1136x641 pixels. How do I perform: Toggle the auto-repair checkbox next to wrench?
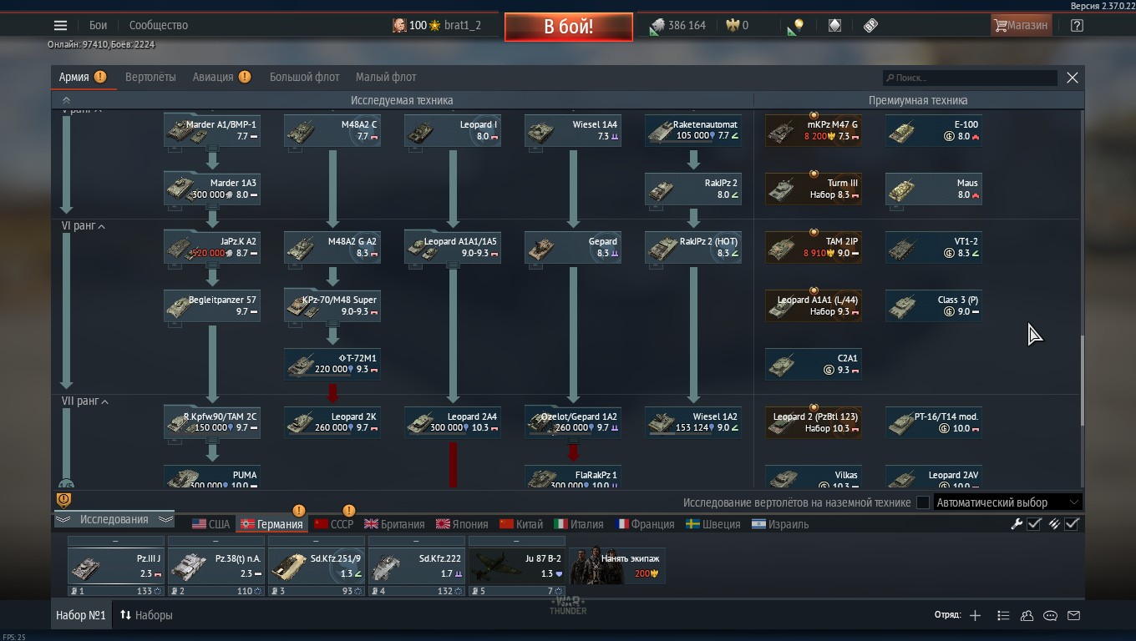(x=1034, y=524)
